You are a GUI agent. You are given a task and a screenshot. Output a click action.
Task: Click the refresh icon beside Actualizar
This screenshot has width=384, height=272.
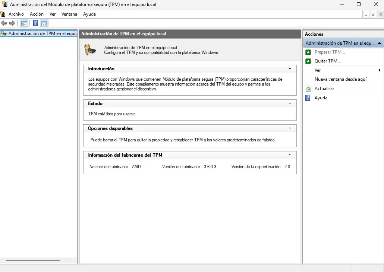308,89
